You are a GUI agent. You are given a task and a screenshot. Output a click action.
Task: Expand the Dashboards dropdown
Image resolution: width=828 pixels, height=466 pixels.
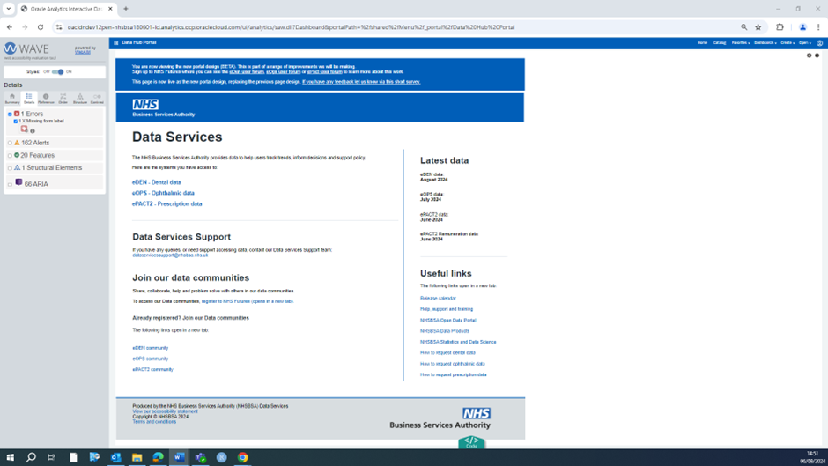(x=765, y=43)
